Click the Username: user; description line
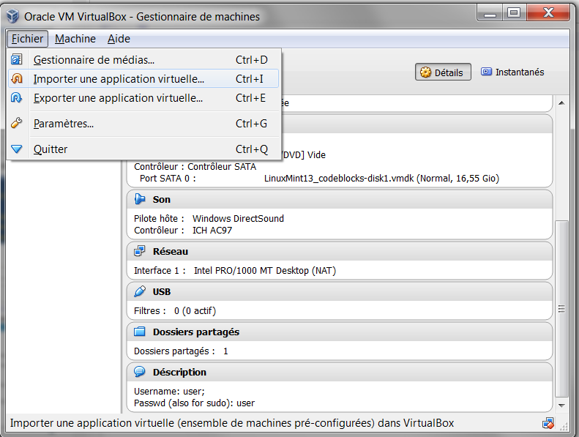 point(169,392)
